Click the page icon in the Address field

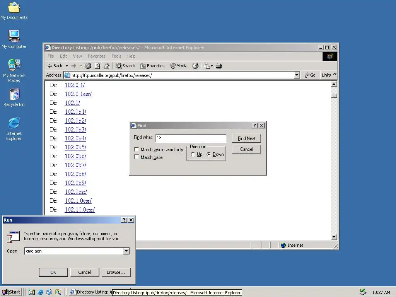pos(67,75)
